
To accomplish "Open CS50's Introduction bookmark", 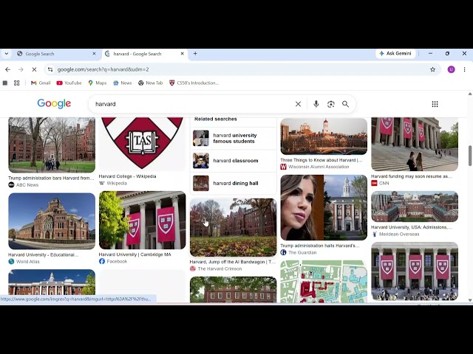I will coord(194,83).
